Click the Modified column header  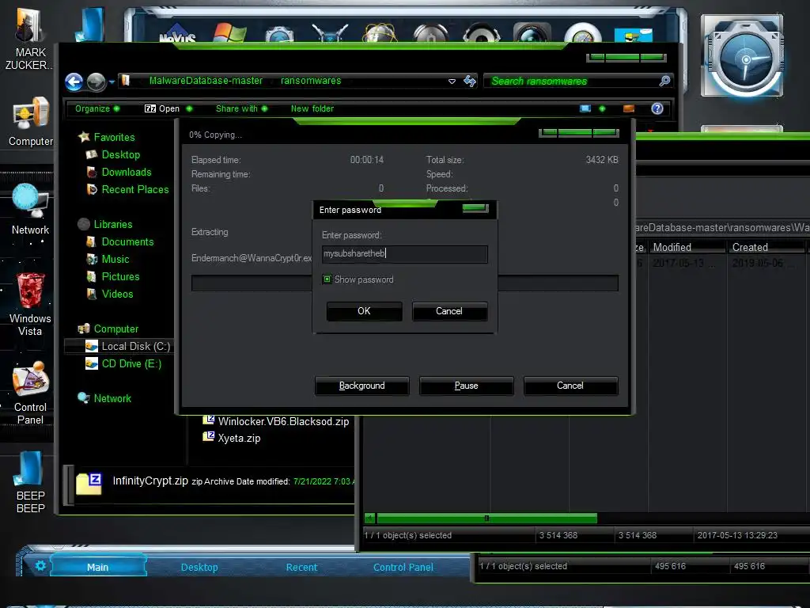pos(687,247)
